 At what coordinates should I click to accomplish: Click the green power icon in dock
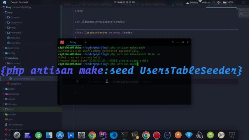pos(210,135)
